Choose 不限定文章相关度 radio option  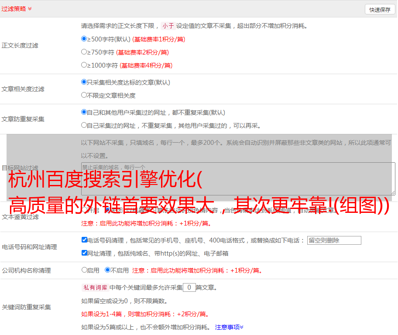point(84,95)
